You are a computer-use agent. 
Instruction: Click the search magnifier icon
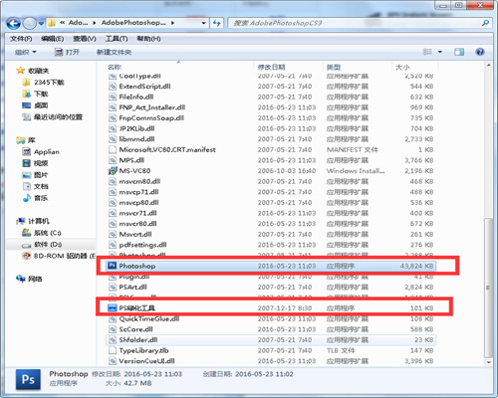point(485,23)
